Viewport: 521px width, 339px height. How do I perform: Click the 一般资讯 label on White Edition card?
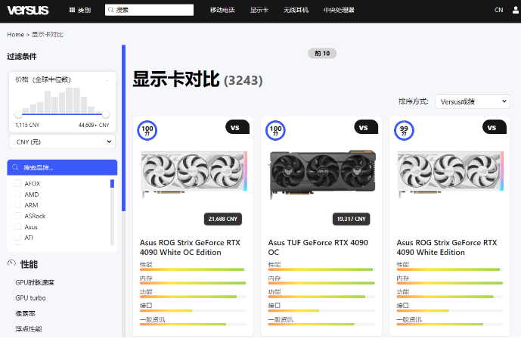(x=409, y=319)
